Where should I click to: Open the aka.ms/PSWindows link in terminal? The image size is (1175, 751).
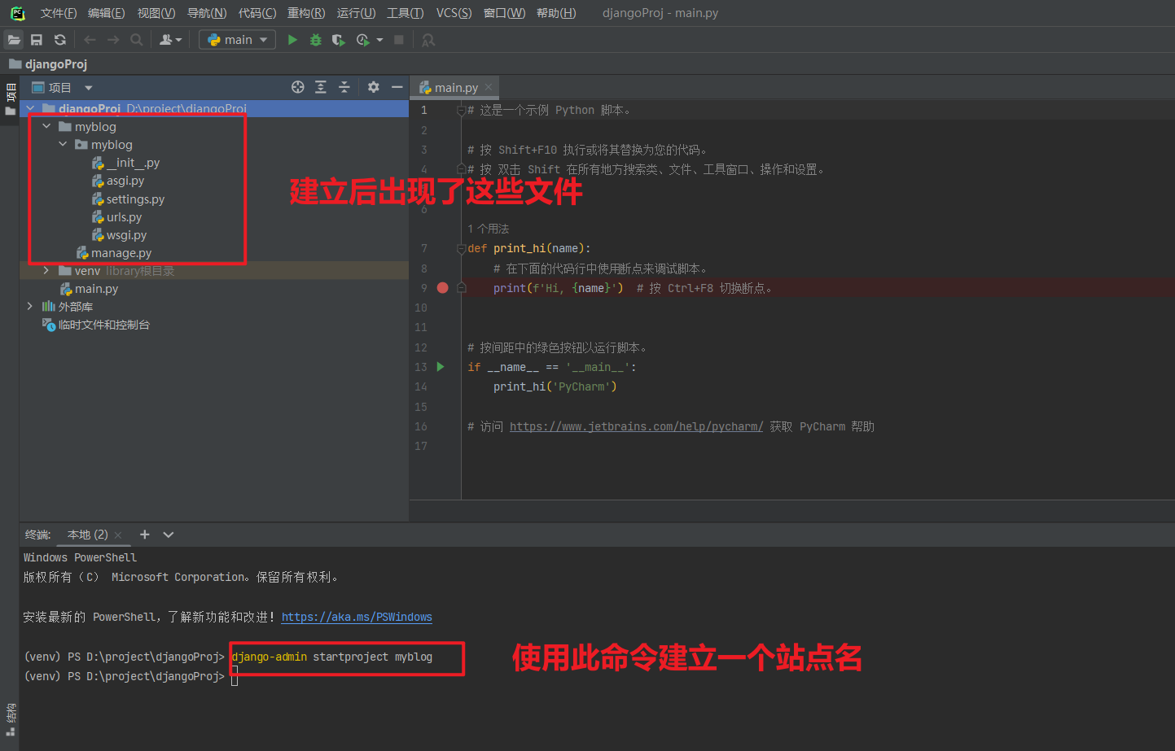(357, 617)
